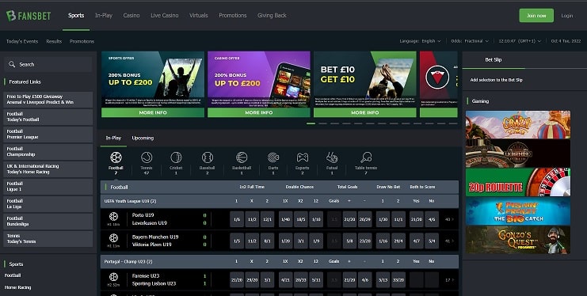Open Language English dropdown
Image resolution: width=587 pixels, height=296 pixels.
pos(420,41)
